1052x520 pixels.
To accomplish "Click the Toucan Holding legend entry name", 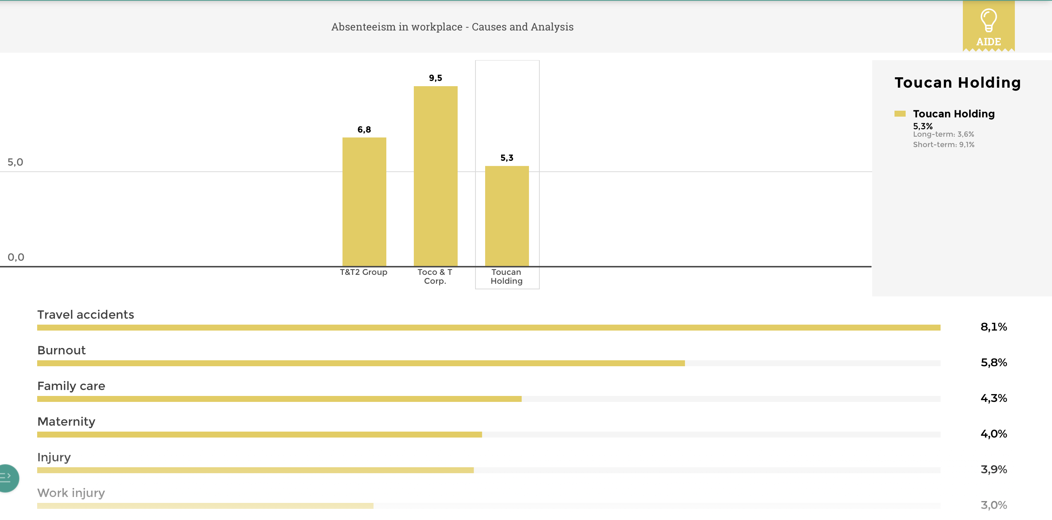I will [x=954, y=114].
